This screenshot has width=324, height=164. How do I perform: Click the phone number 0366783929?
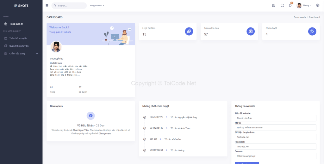tap(156, 117)
